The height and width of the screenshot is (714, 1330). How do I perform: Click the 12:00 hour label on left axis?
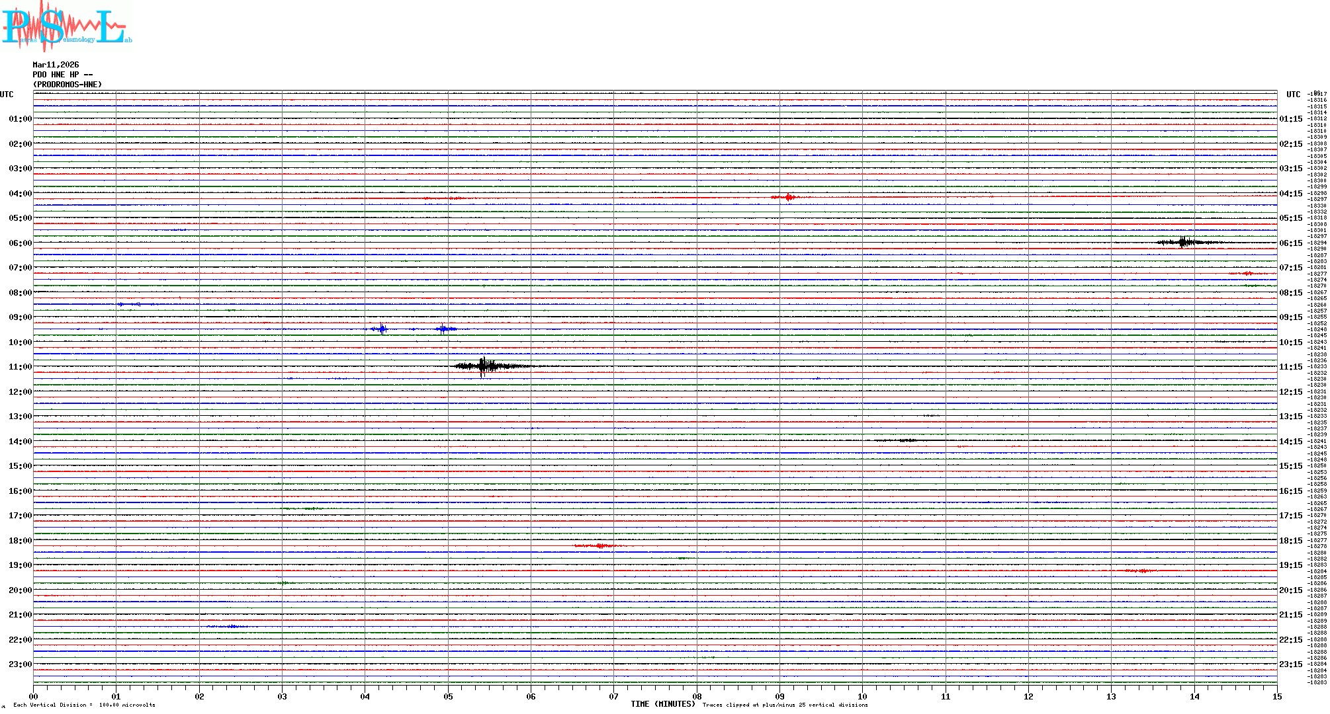20,392
